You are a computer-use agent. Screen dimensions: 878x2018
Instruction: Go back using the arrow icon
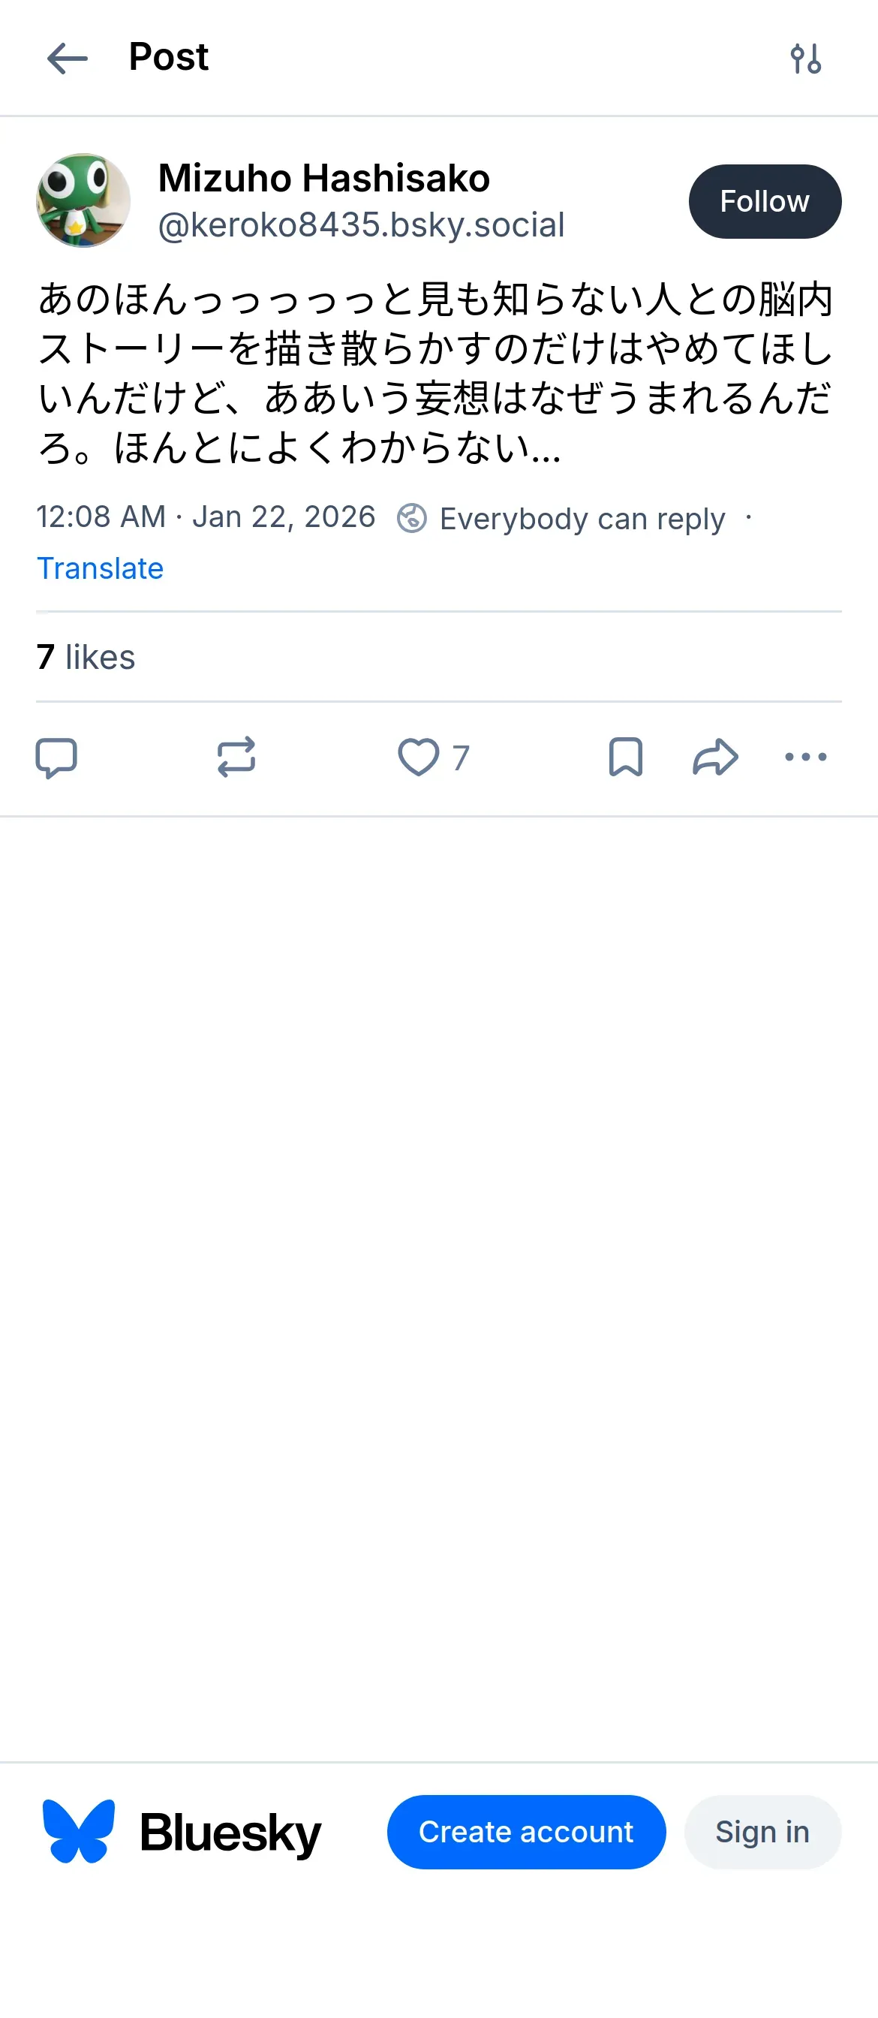68,59
